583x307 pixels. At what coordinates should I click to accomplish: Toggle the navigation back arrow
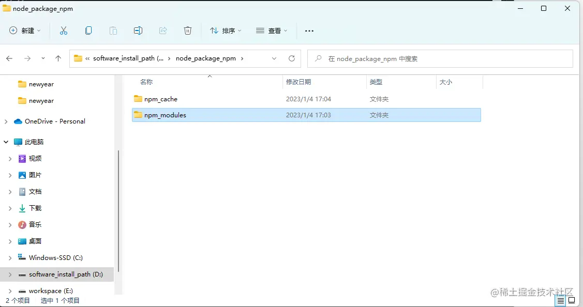pyautogui.click(x=9, y=58)
